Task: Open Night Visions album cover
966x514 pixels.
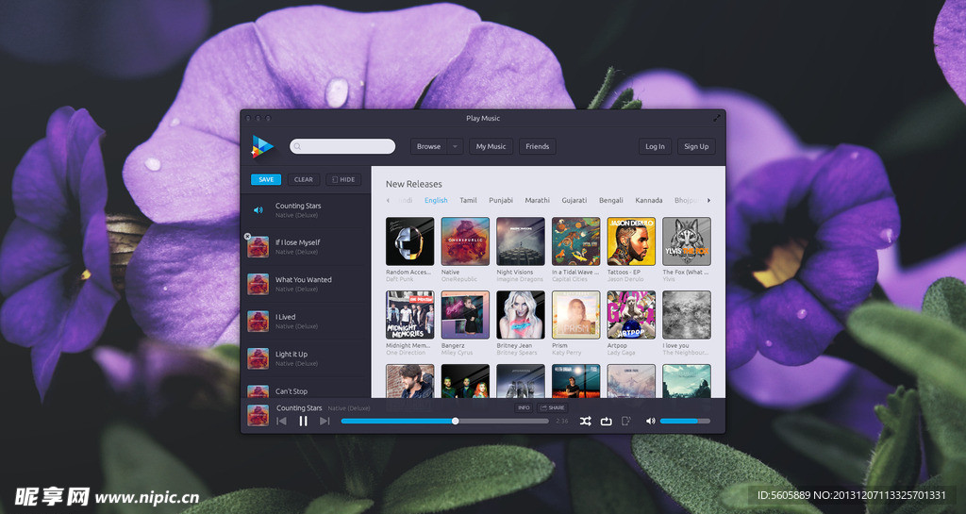Action: (x=521, y=241)
